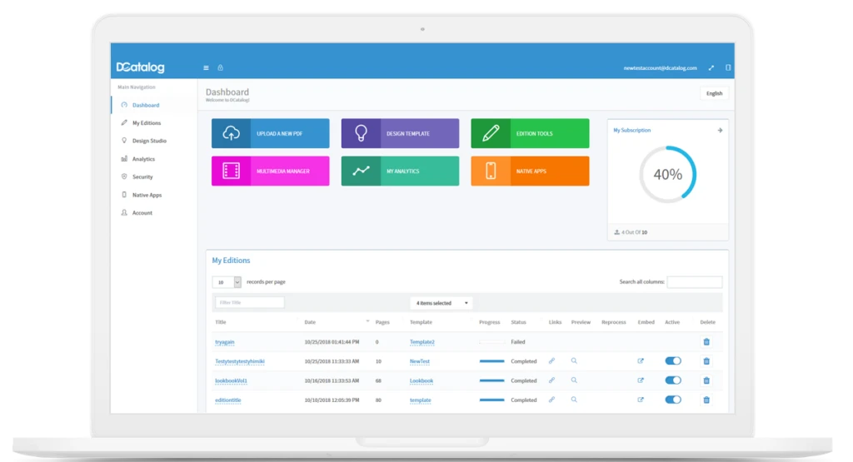Turn off Active switch for editiontitle

(x=673, y=400)
